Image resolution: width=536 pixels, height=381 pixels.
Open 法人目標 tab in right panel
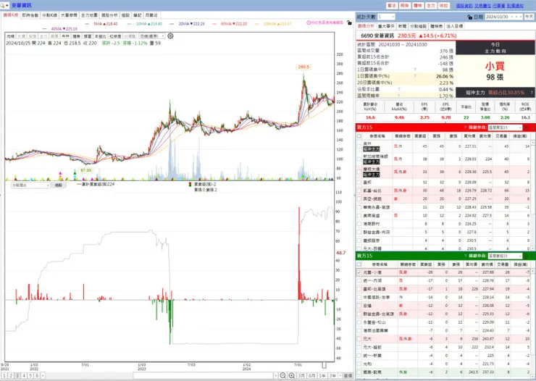455,26
